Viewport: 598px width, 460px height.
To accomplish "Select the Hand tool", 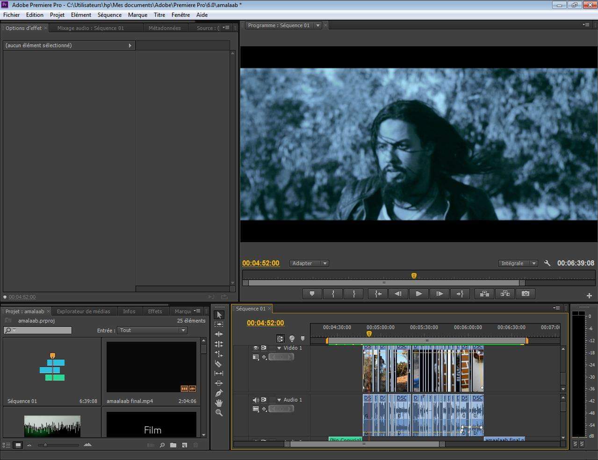I will (x=219, y=403).
